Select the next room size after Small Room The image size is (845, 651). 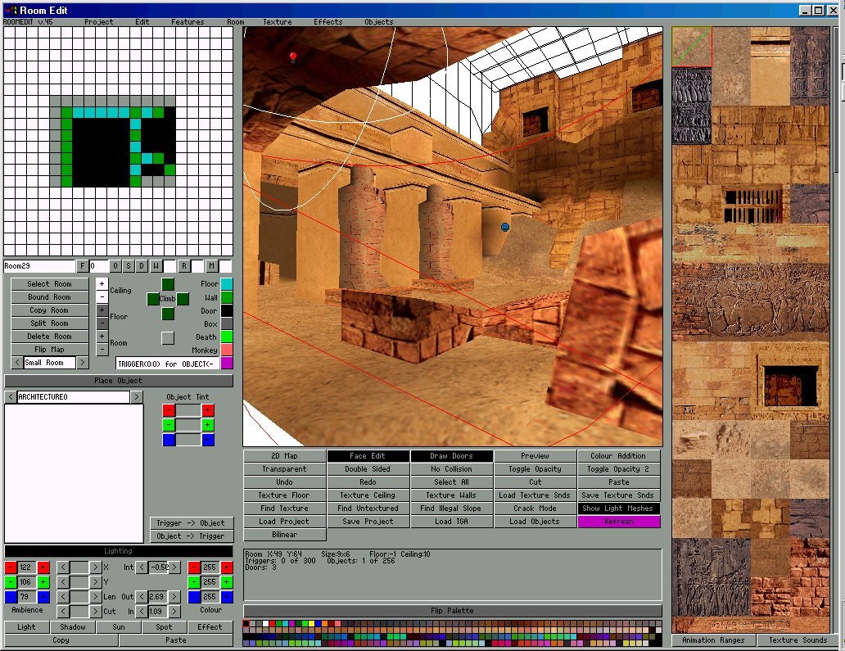coord(83,363)
